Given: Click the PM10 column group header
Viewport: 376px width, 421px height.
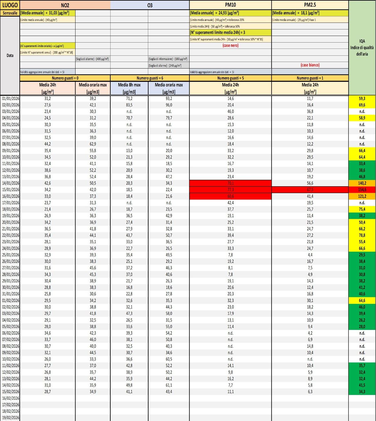Looking at the screenshot, I should (230, 5).
